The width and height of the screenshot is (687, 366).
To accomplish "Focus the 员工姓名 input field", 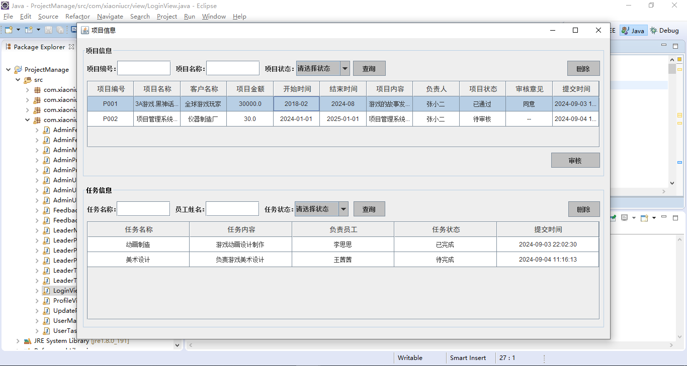I will click(x=232, y=209).
